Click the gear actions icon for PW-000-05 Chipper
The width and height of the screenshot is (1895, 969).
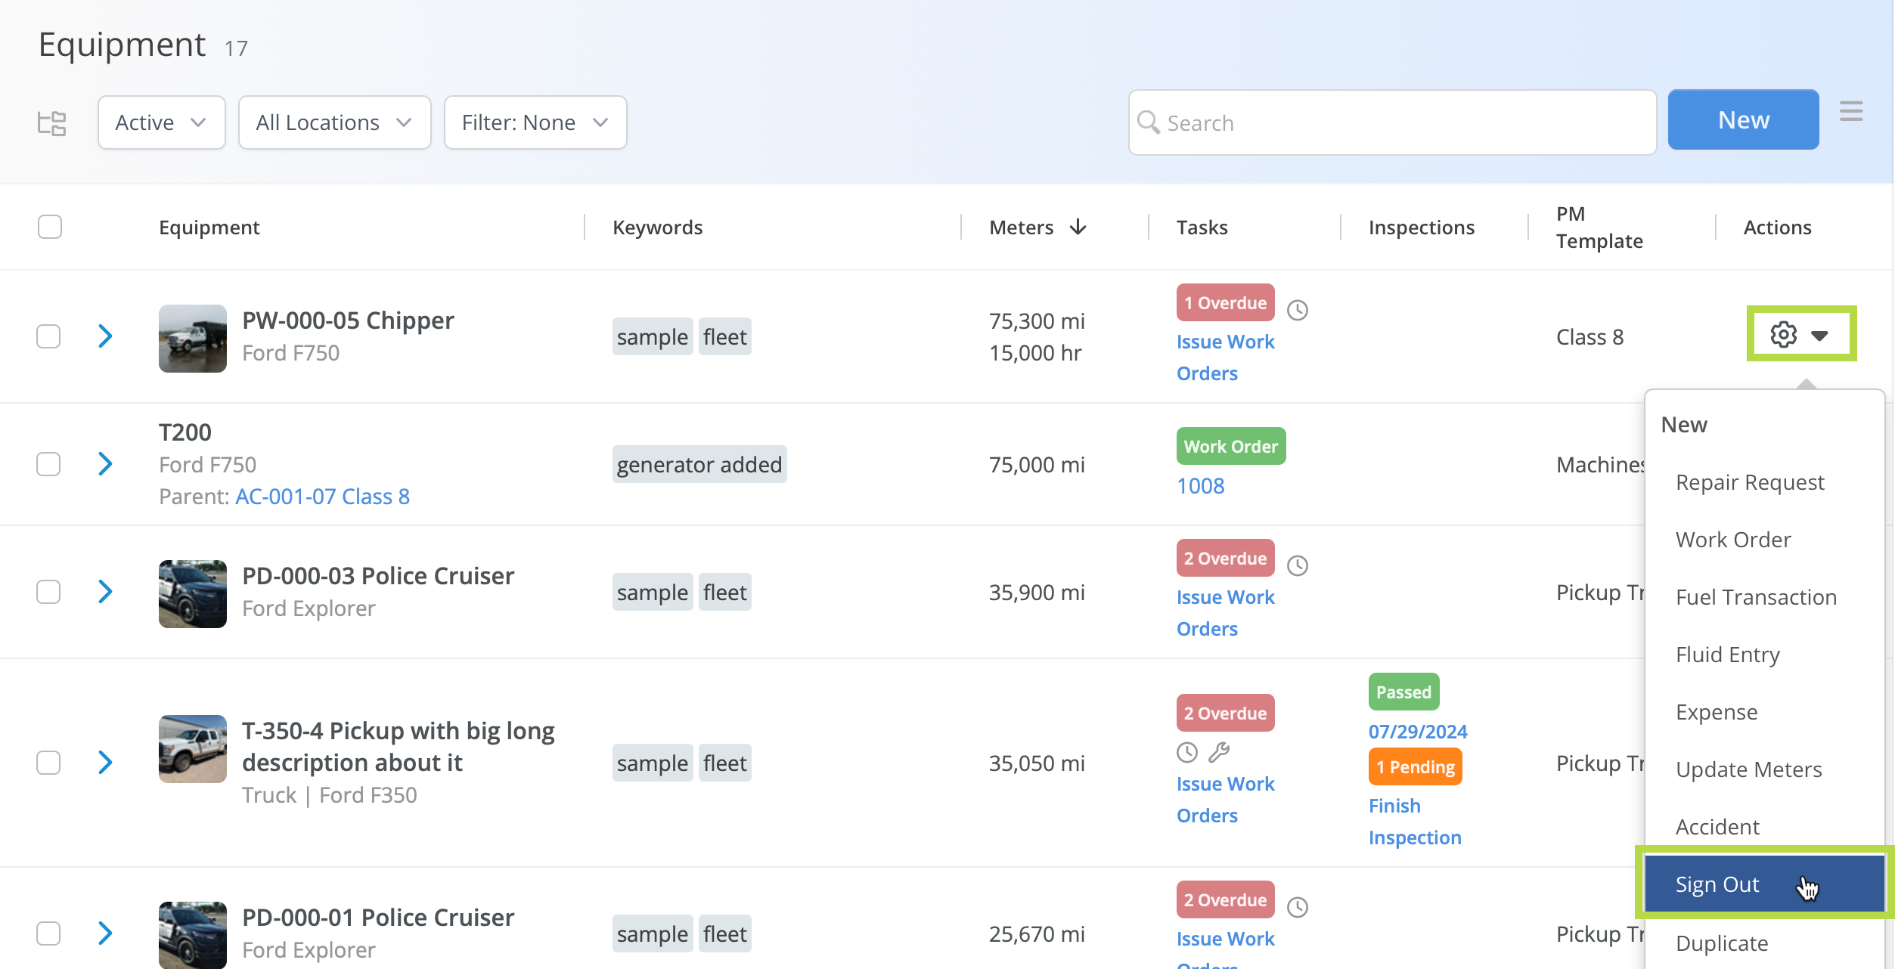pos(1784,334)
